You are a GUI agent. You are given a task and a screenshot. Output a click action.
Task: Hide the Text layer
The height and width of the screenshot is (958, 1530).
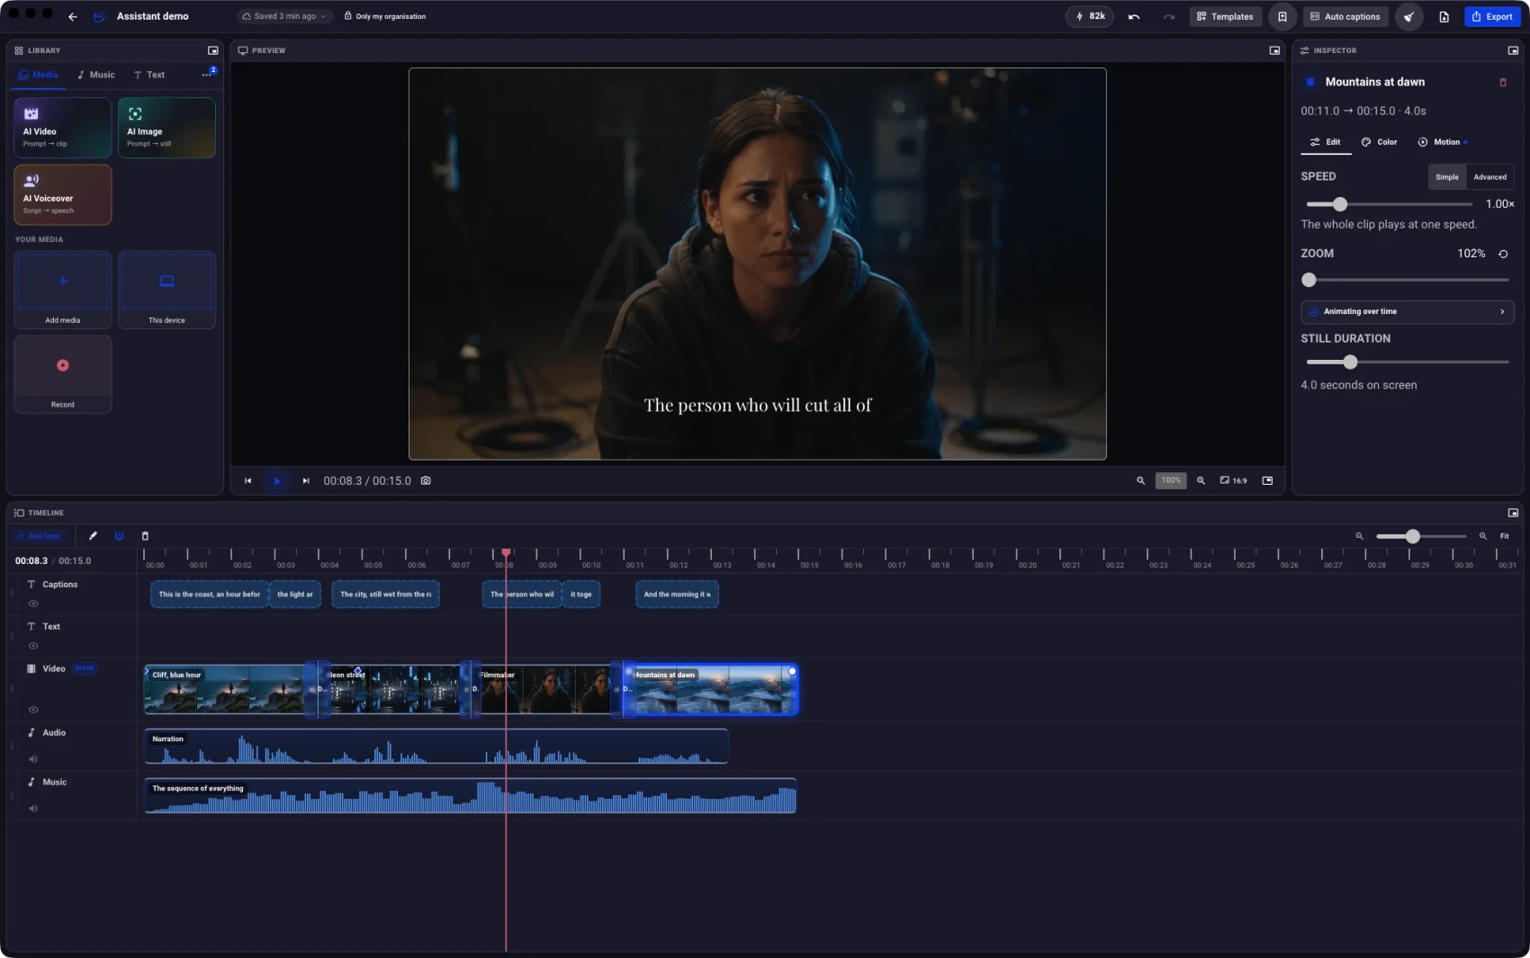(33, 646)
